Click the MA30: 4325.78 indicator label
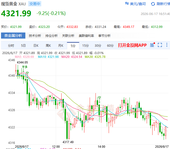 (x=95, y=57)
